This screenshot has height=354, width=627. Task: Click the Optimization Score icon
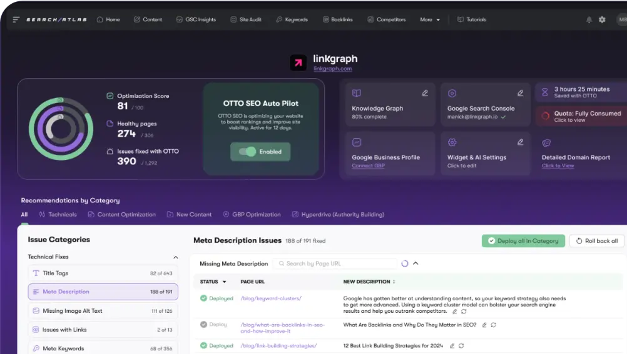click(x=110, y=96)
